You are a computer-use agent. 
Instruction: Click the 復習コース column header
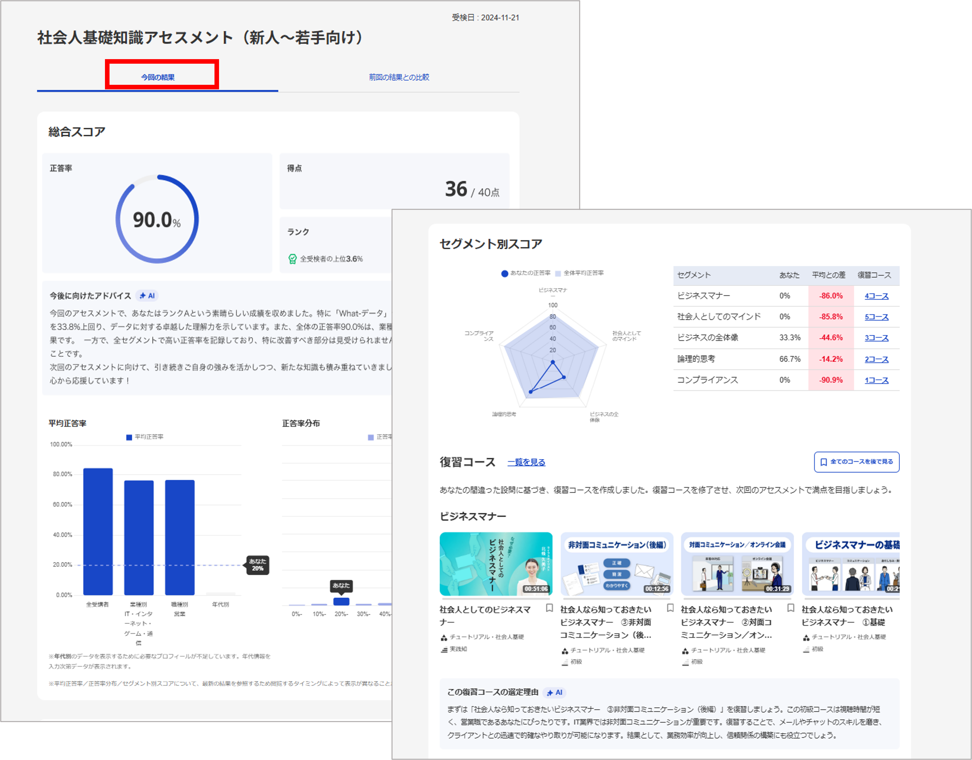[x=874, y=275]
